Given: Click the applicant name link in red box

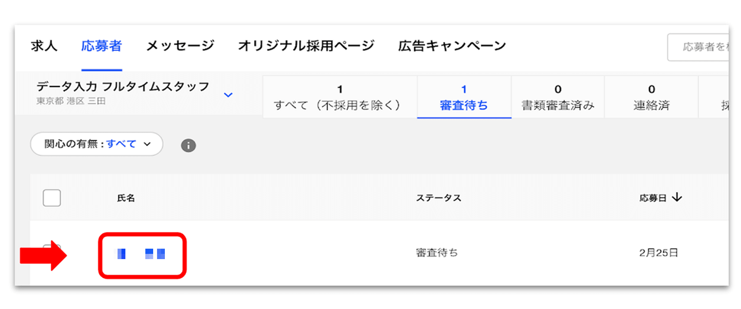Looking at the screenshot, I should tap(141, 254).
